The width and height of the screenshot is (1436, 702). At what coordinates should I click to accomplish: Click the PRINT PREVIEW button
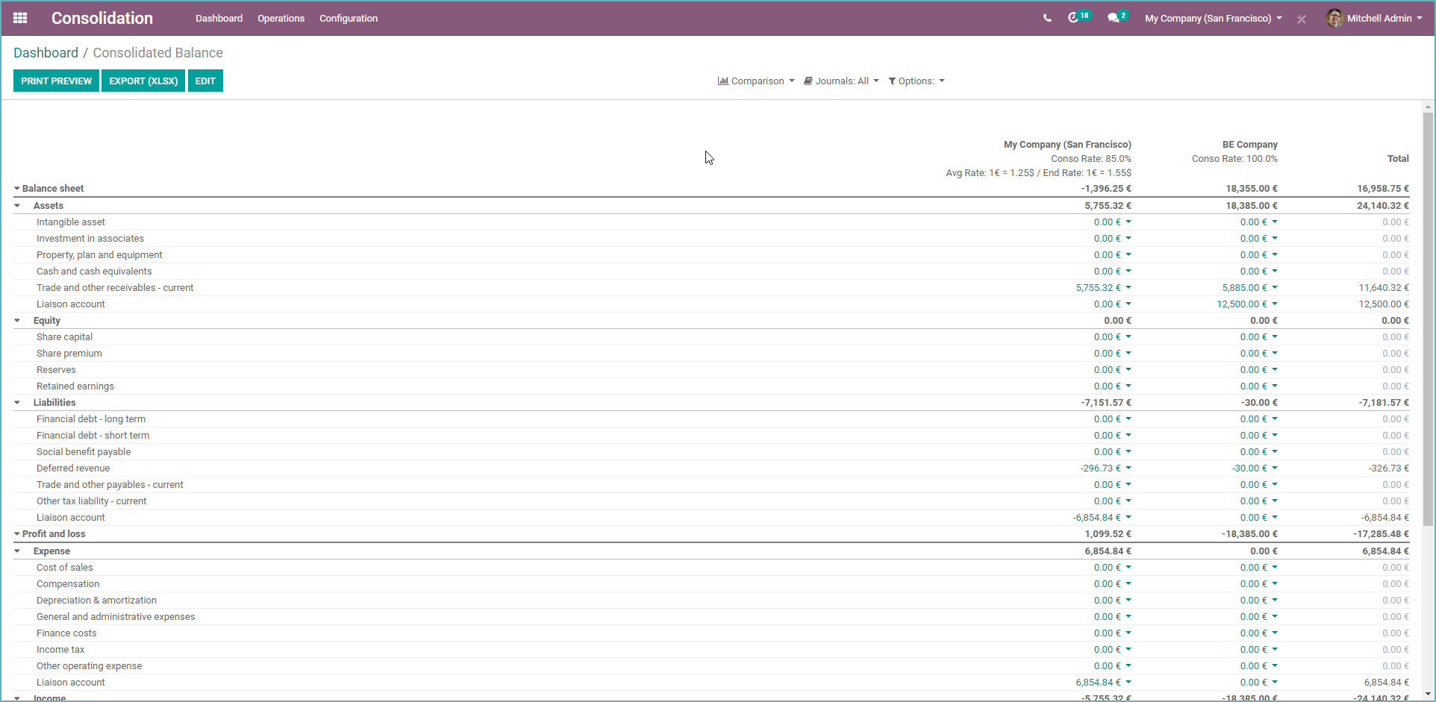click(x=55, y=81)
